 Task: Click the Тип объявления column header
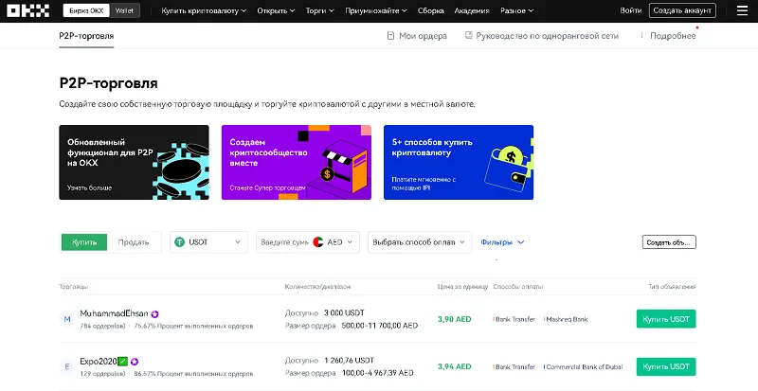[672, 287]
